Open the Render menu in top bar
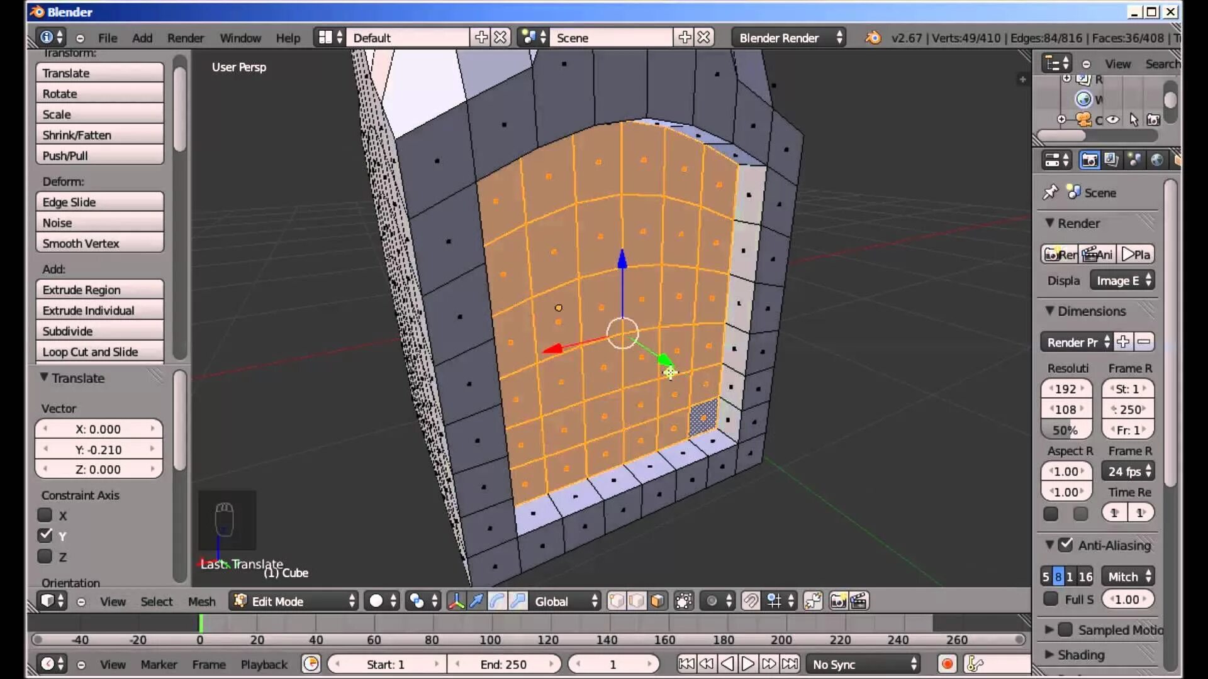The image size is (1208, 679). (185, 38)
